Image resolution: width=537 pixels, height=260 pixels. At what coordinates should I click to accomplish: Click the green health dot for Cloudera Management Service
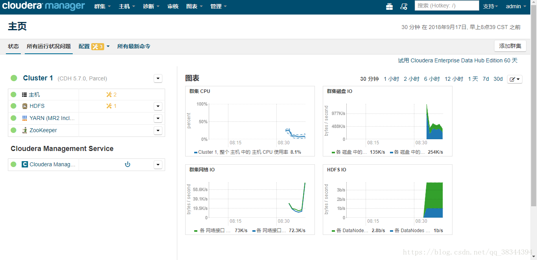point(13,164)
